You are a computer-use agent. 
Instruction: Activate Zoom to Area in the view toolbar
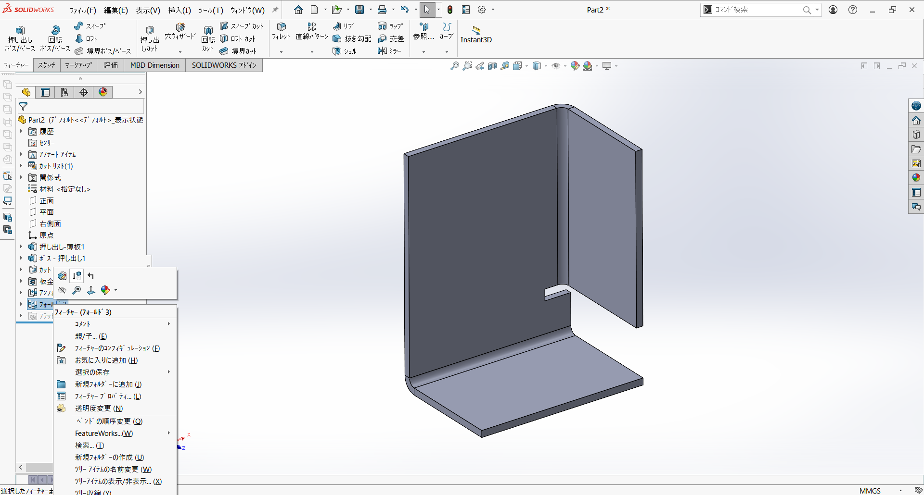tap(467, 66)
